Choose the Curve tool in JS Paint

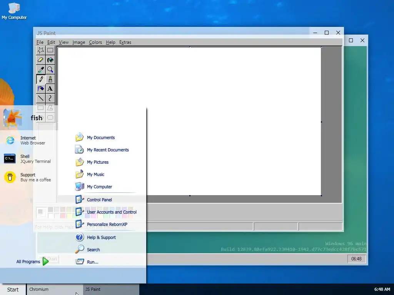[50, 98]
